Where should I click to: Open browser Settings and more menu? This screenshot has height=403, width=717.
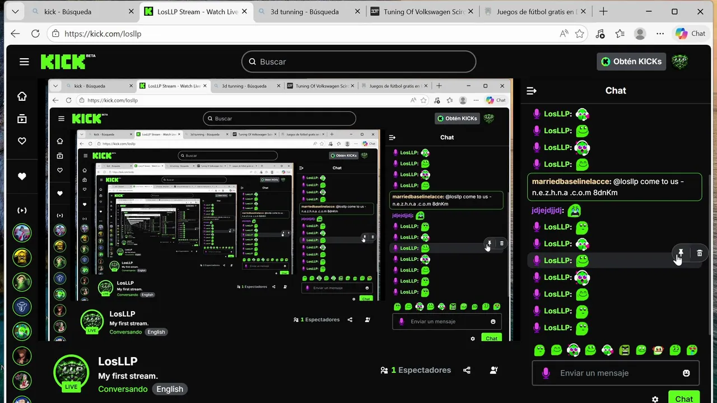[660, 34]
